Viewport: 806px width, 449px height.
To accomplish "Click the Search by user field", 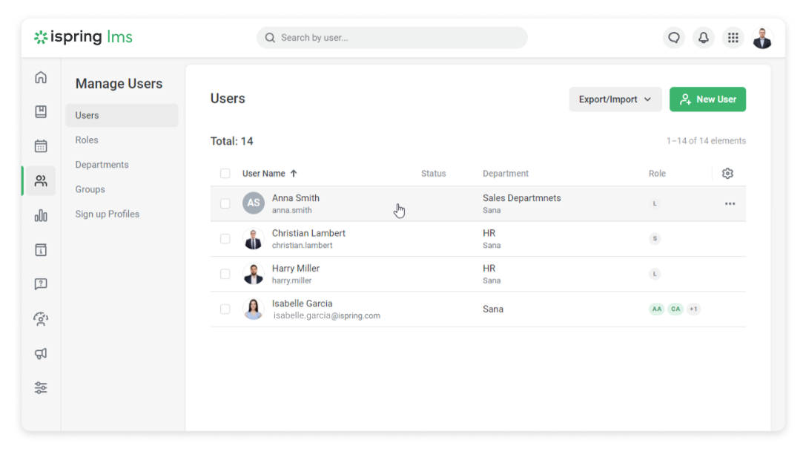I will tap(392, 38).
